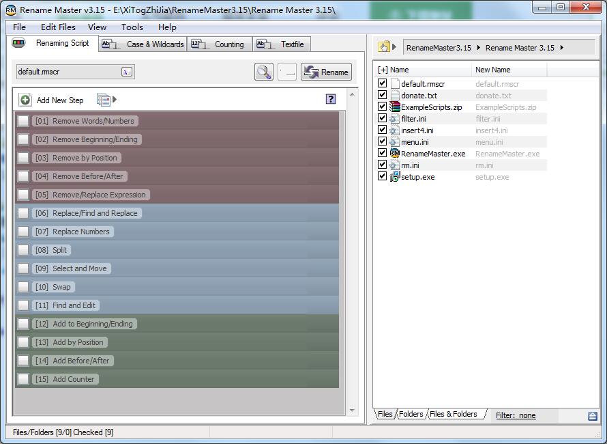Viewport: 607px width, 444px height.
Task: Expand the arrow after Rename Master 3.15 path
Action: [562, 48]
